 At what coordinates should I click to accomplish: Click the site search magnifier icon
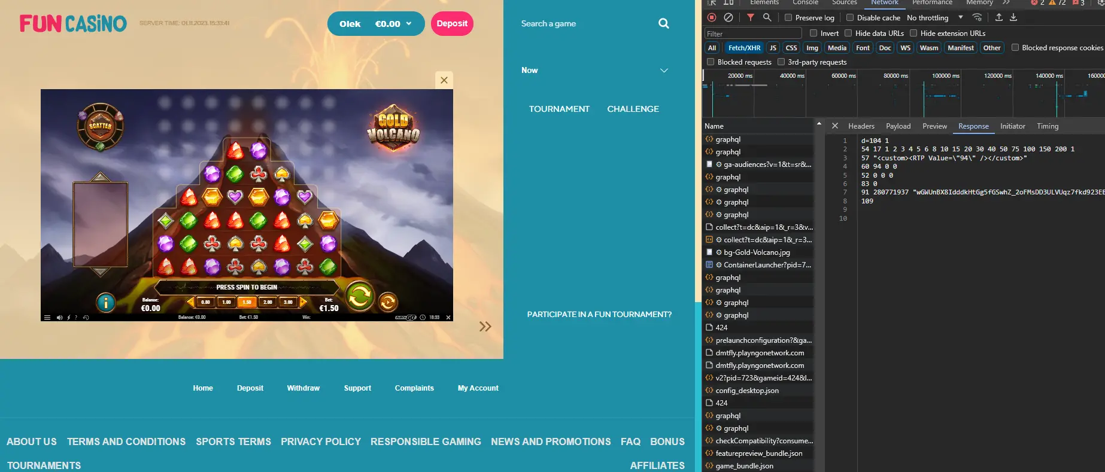click(664, 23)
